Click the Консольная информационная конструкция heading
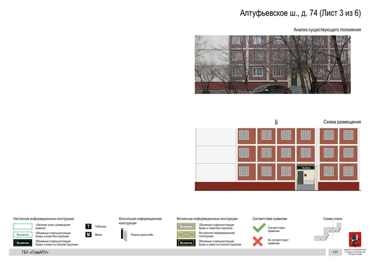 pos(140,221)
